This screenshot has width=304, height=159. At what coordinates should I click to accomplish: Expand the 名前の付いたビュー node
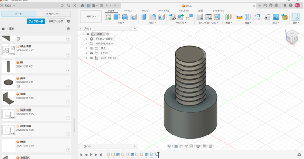coord(87,44)
